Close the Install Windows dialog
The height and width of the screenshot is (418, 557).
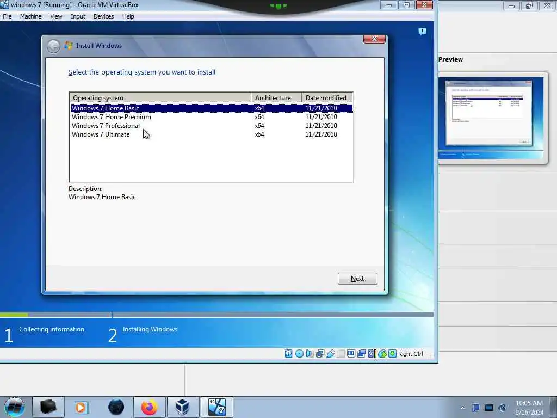point(374,39)
